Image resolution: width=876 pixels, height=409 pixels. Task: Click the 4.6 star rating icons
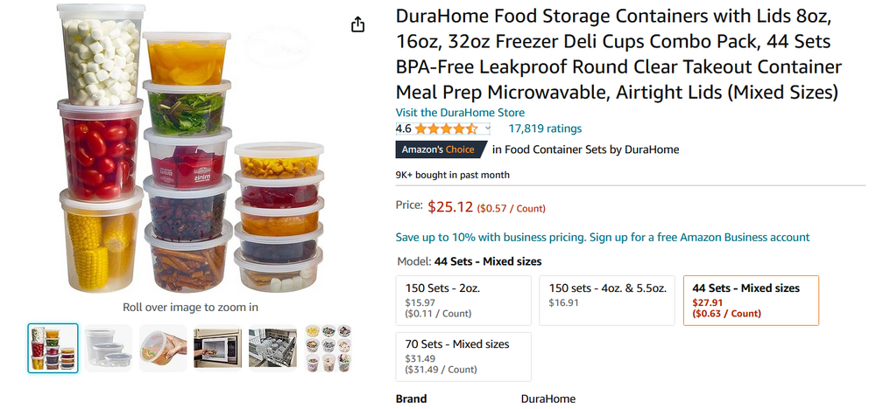[x=446, y=128]
